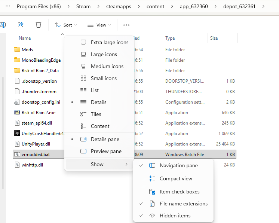Choose Extra large icons view
The width and height of the screenshot is (279, 223).
pos(100,42)
